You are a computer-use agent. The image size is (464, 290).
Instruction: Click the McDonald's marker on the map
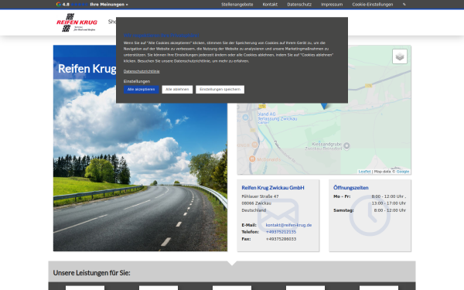252,159
